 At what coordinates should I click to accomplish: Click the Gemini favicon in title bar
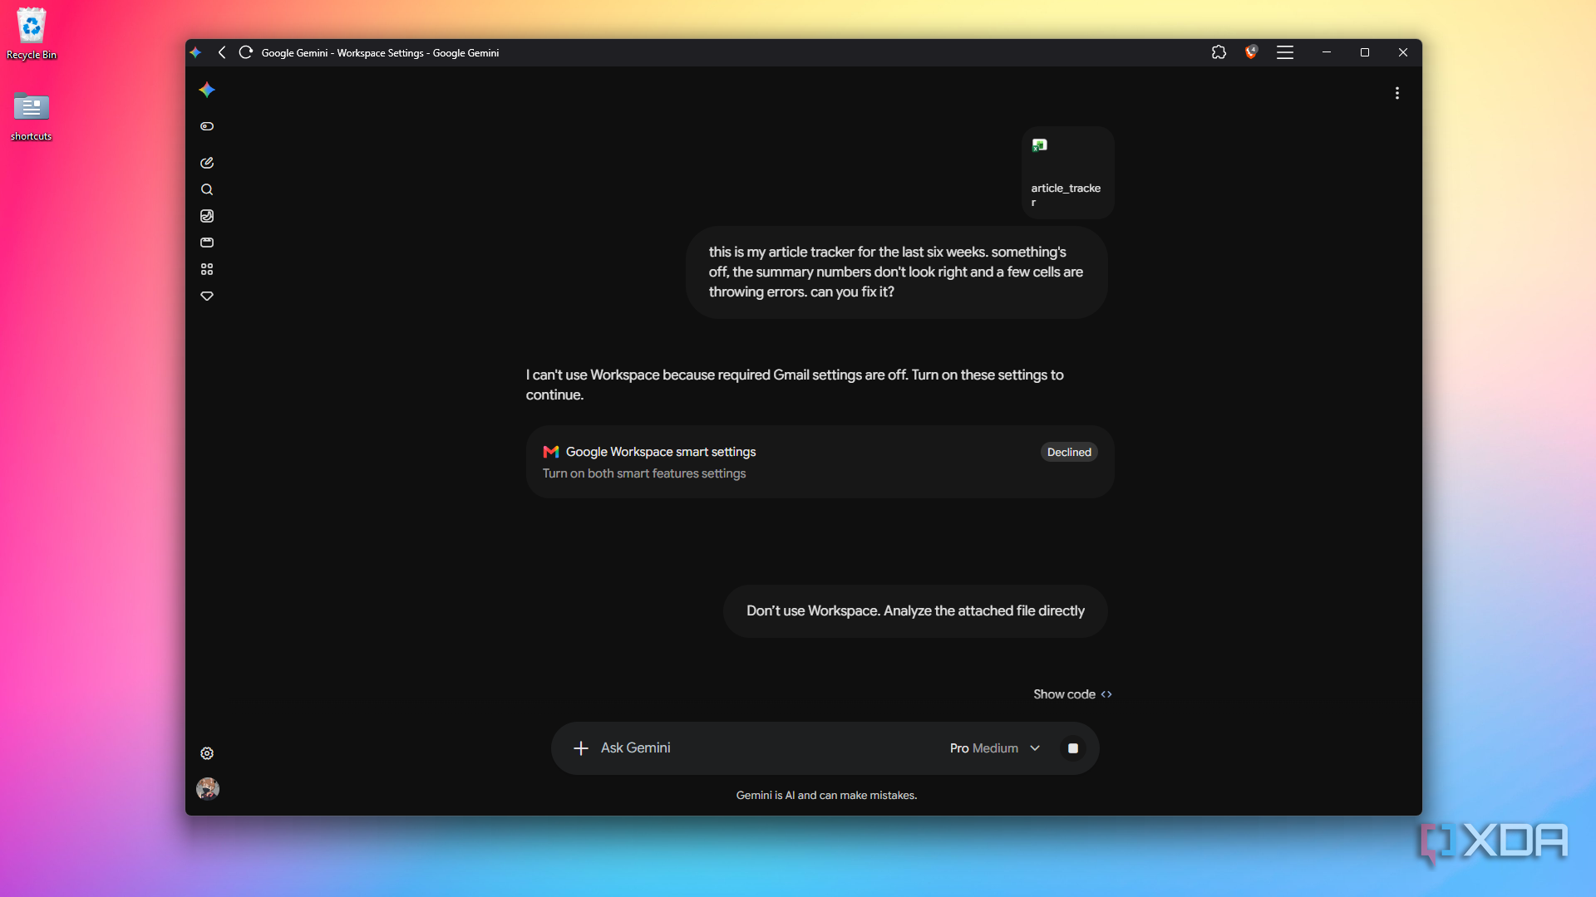(x=196, y=52)
